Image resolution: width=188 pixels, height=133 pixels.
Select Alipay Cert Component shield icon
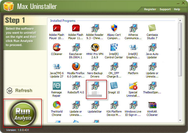tap(114, 28)
